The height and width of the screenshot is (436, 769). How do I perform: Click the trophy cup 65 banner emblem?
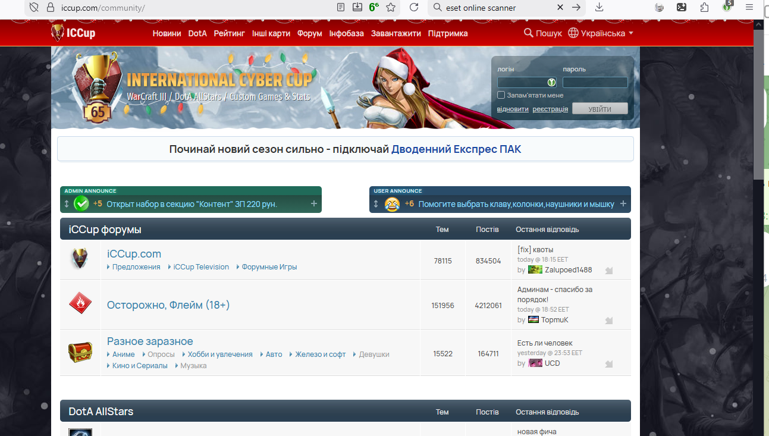98,87
